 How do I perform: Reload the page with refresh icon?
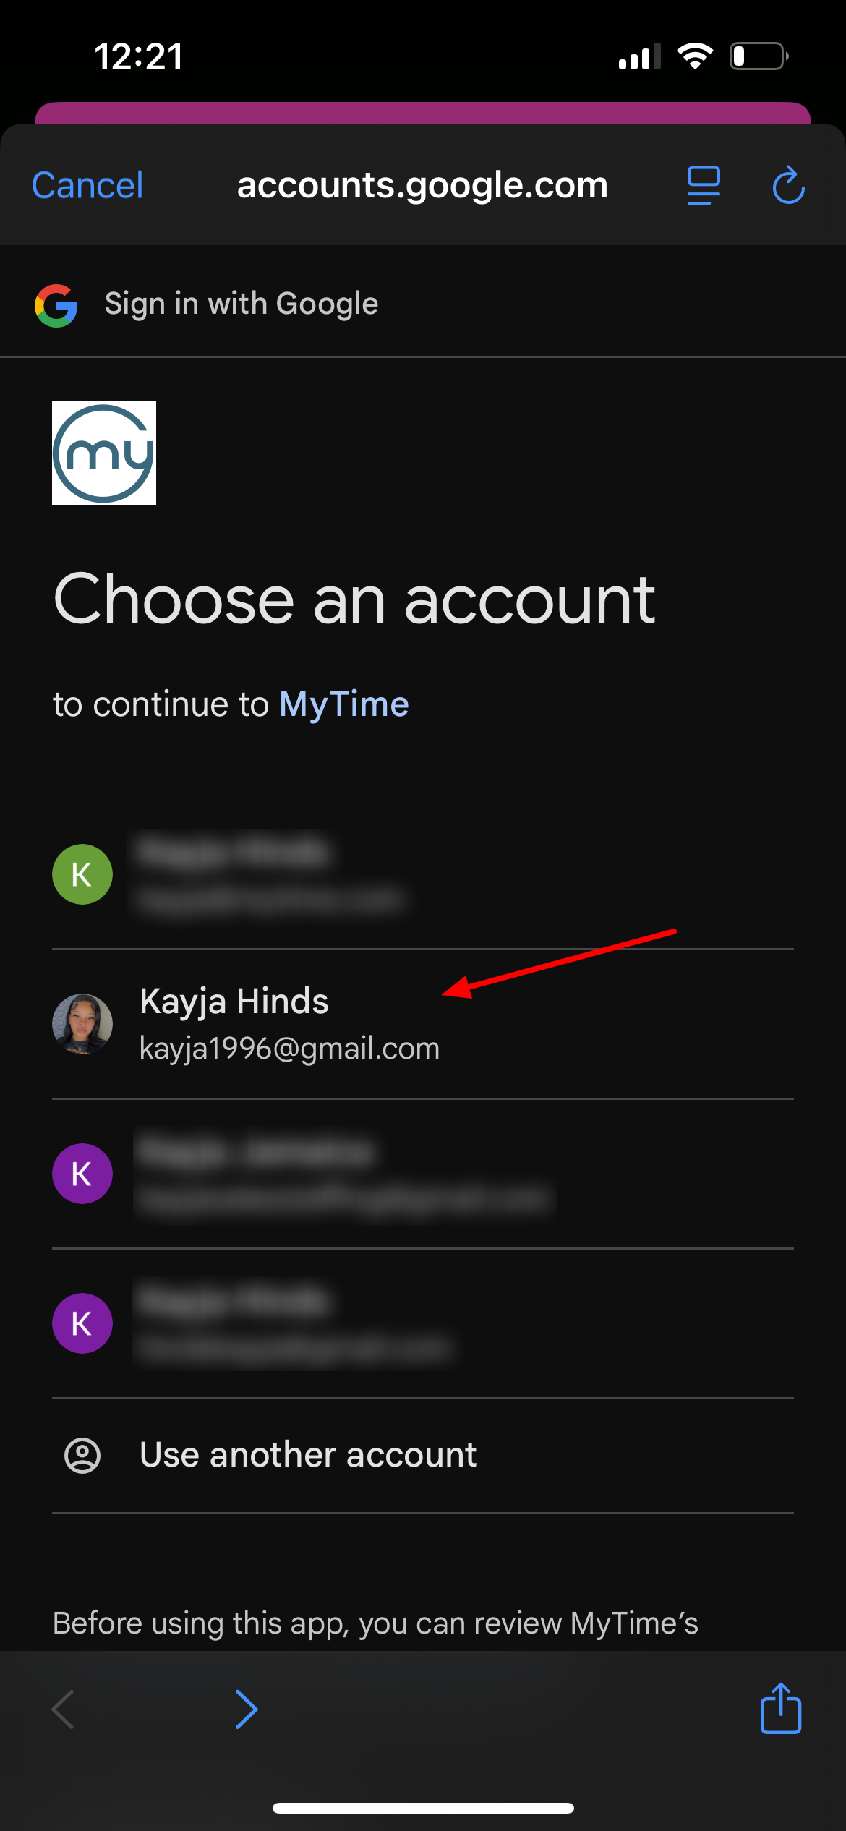pos(788,185)
